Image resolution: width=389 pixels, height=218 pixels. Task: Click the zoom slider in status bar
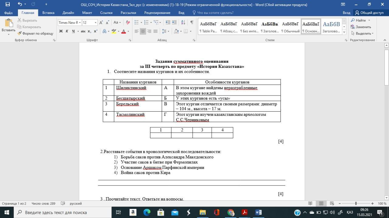[x=356, y=203]
